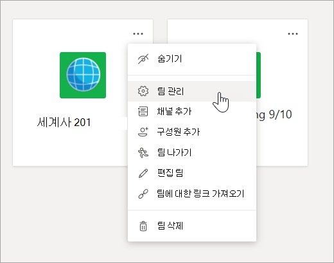Click the trash can icon beside 팀 삭제
Viewport: 334px width, 263px height.
pyautogui.click(x=143, y=226)
